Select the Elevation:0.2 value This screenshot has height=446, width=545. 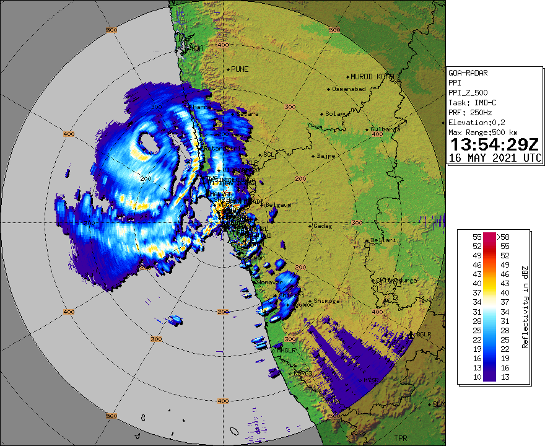476,123
